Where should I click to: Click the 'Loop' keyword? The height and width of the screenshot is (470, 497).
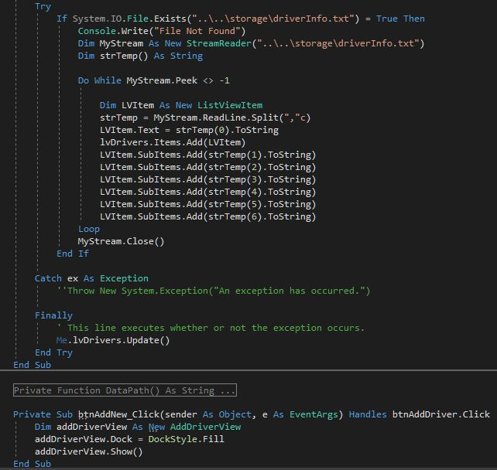89,229
